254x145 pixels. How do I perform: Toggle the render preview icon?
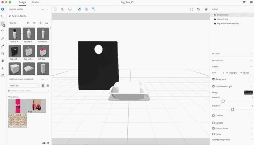pos(206,9)
